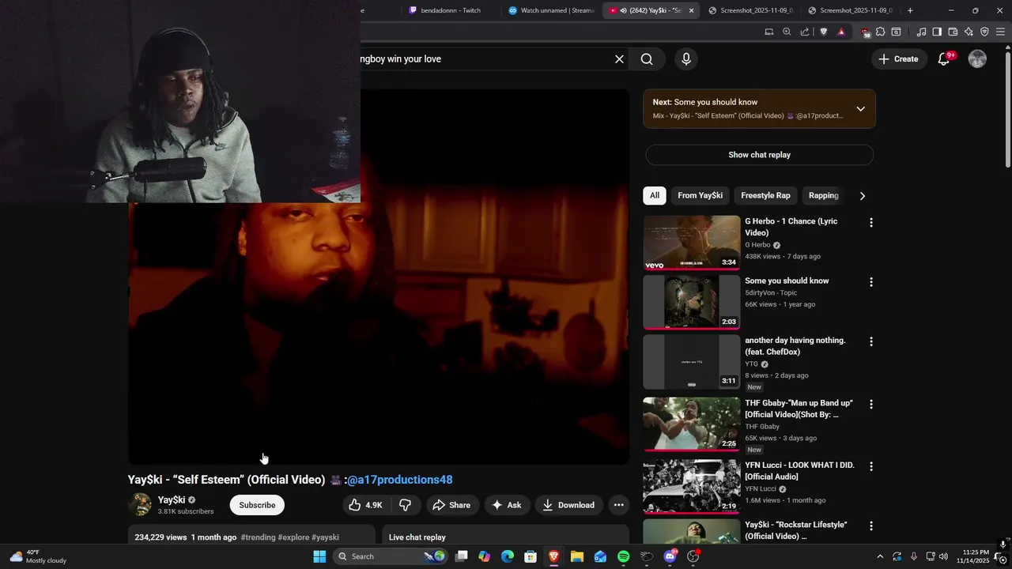1012x569 pixels.
Task: Click zoom magnifier in address bar
Action: (x=787, y=32)
